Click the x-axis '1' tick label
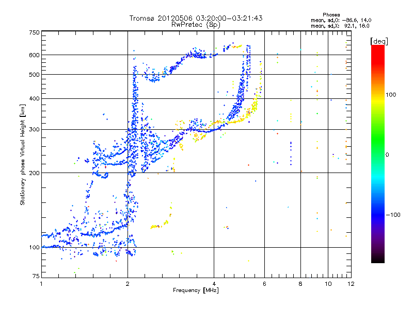The image size is (413, 309). (41, 284)
